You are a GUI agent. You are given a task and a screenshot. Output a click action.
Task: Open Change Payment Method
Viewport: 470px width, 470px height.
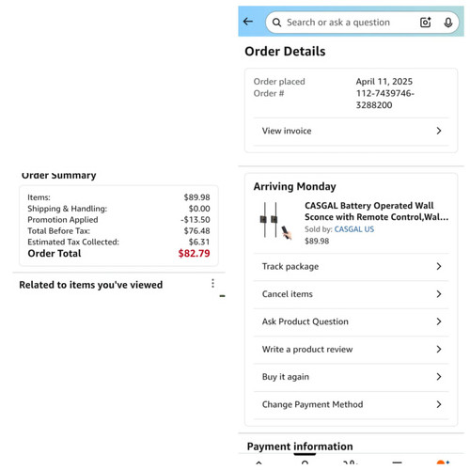(351, 404)
